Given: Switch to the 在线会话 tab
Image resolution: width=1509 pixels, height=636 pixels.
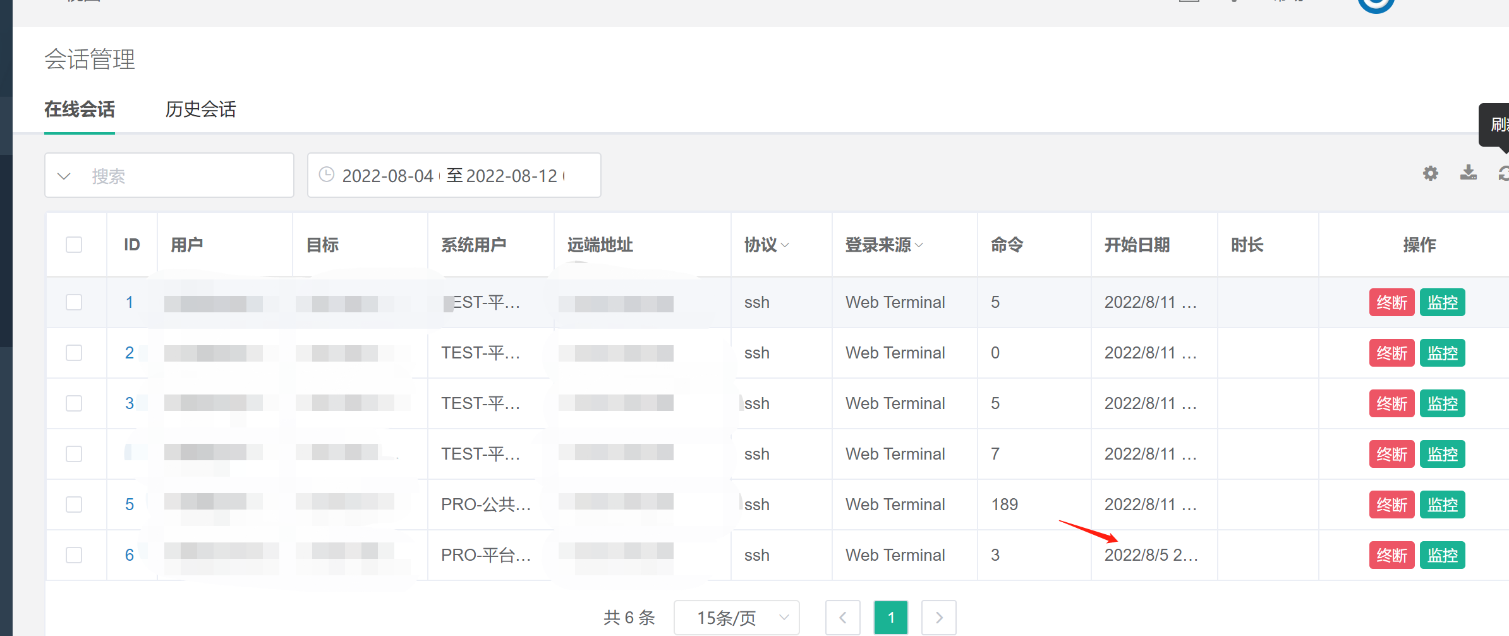Looking at the screenshot, I should [x=80, y=109].
